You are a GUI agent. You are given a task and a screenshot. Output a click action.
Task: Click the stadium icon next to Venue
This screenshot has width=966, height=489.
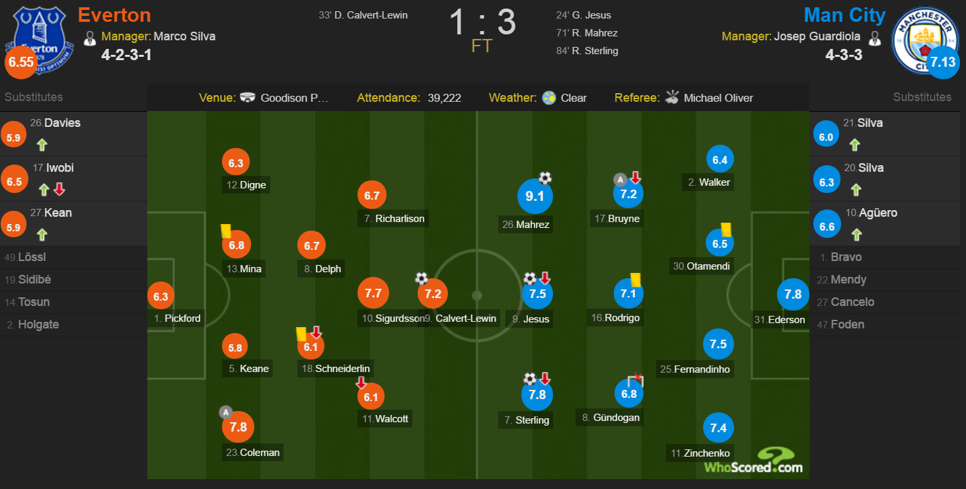click(248, 98)
